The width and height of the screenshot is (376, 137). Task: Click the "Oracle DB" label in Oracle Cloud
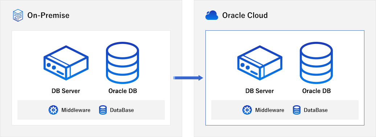316,91
